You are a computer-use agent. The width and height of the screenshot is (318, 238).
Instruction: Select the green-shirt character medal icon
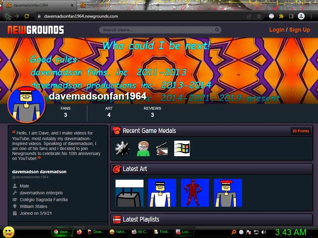click(x=143, y=148)
